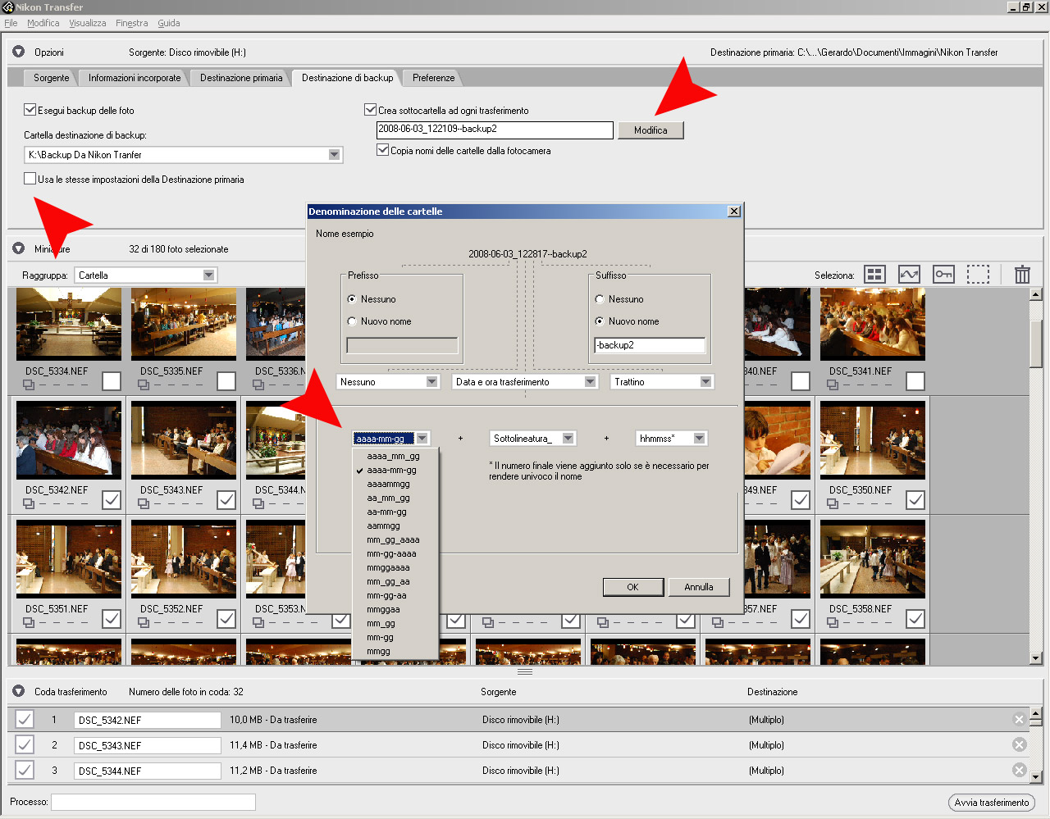1050x819 pixels.
Task: Select the DSC_5350.NEF thumbnail
Action: pos(873,439)
